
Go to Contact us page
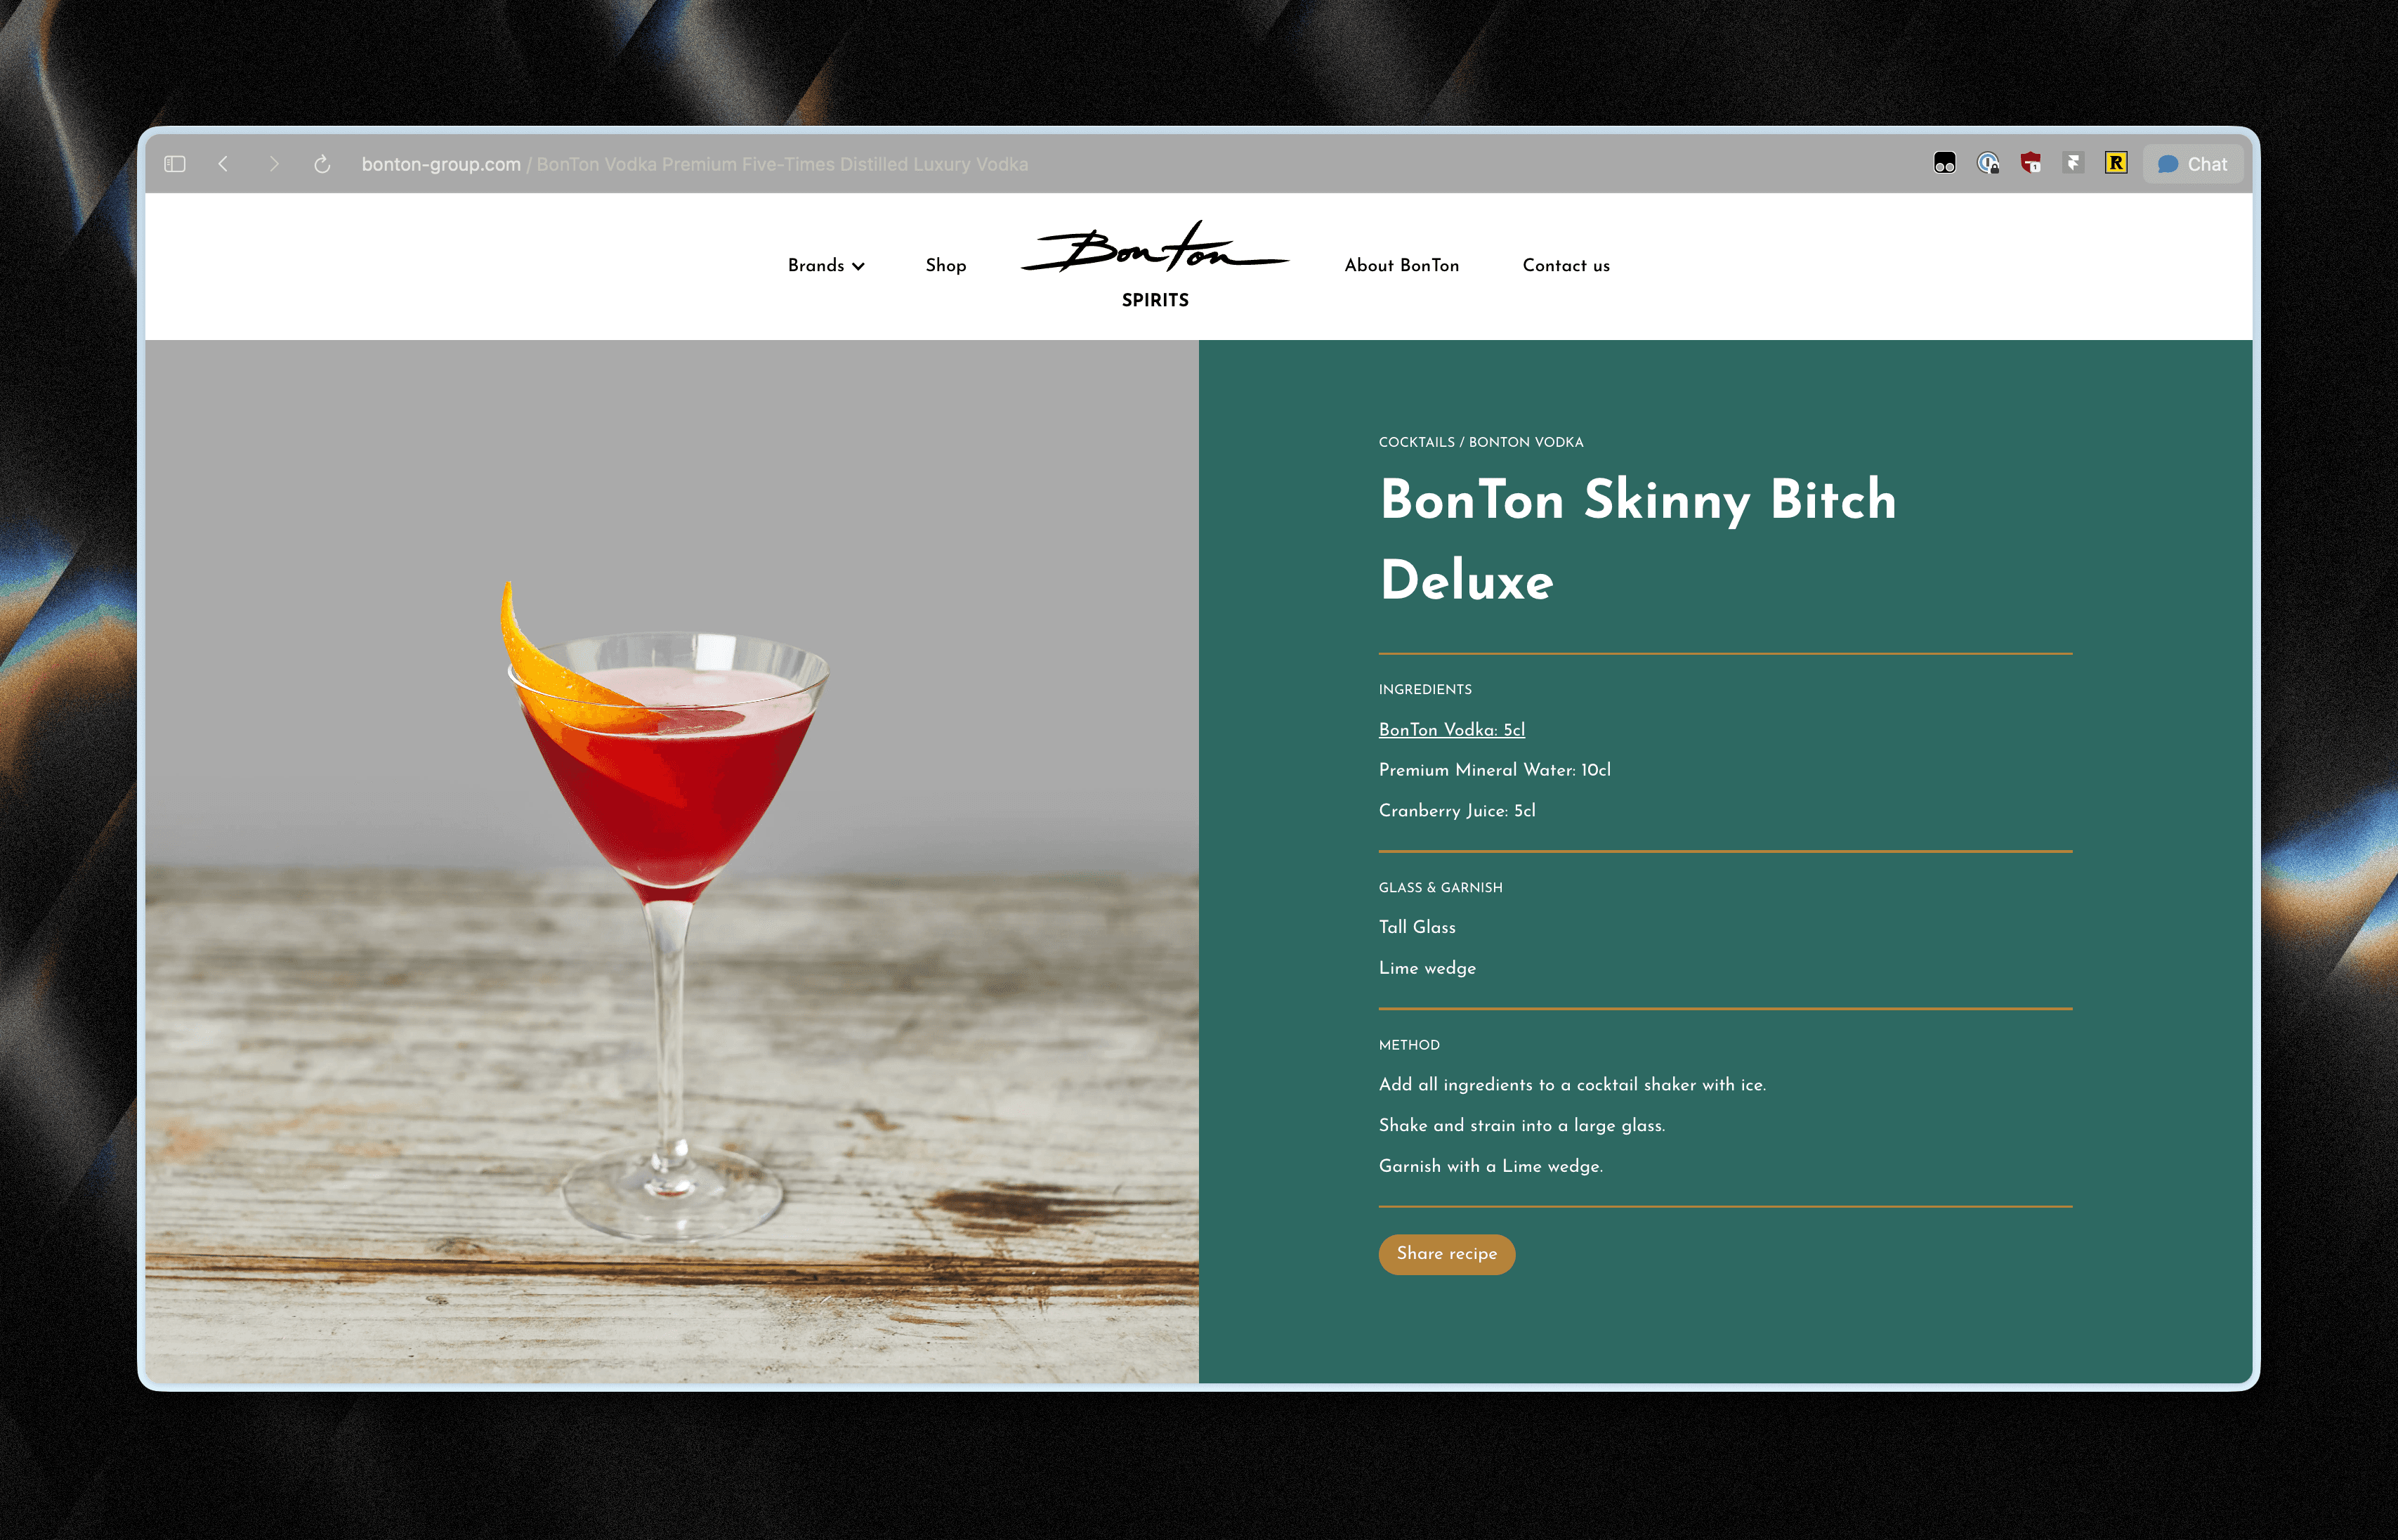tap(1566, 265)
